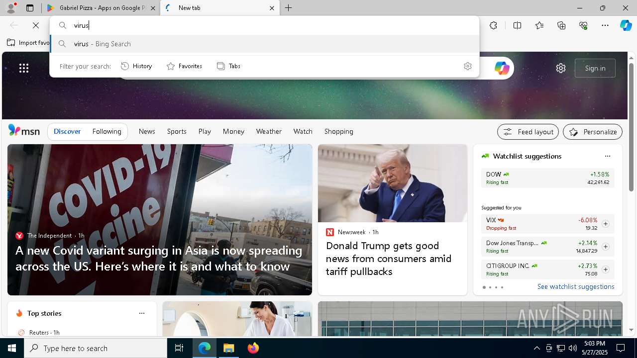Click the taskbar search box

coord(96,348)
